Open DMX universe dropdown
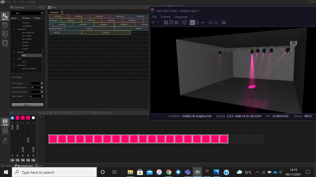The image size is (316, 177). click(x=42, y=83)
